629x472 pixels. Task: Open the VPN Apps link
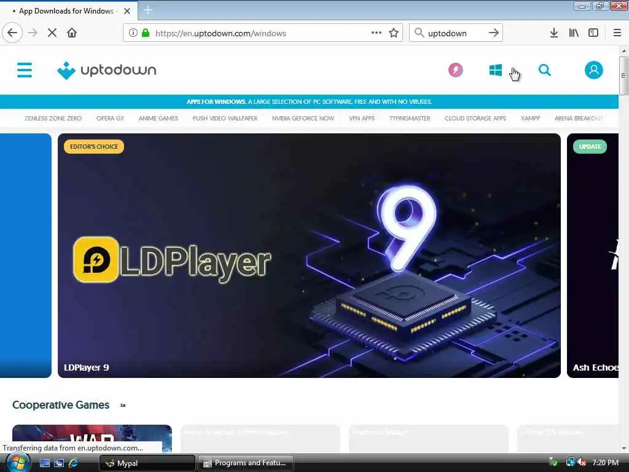(x=361, y=119)
